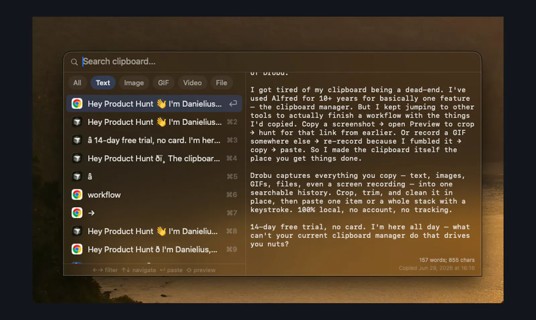Click the Chrome icon on the highlighted first item

coord(77,104)
